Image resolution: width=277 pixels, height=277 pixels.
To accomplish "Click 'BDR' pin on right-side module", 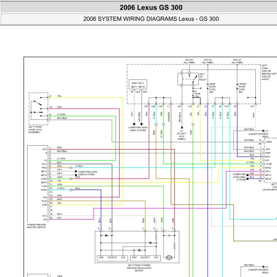I will (268, 157).
